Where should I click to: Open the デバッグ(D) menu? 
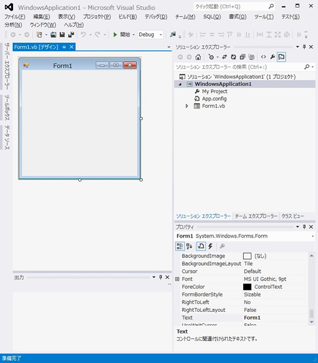coord(156,16)
